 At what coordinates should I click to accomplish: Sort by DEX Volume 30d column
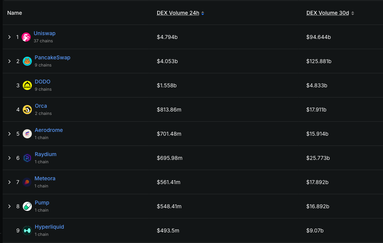[x=330, y=13]
